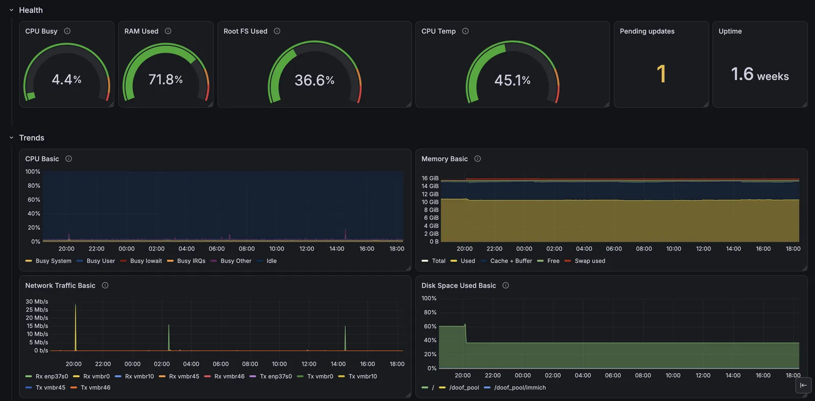Toggle the Tx vmbr46 legend entry
Image resolution: width=815 pixels, height=401 pixels.
pos(96,388)
